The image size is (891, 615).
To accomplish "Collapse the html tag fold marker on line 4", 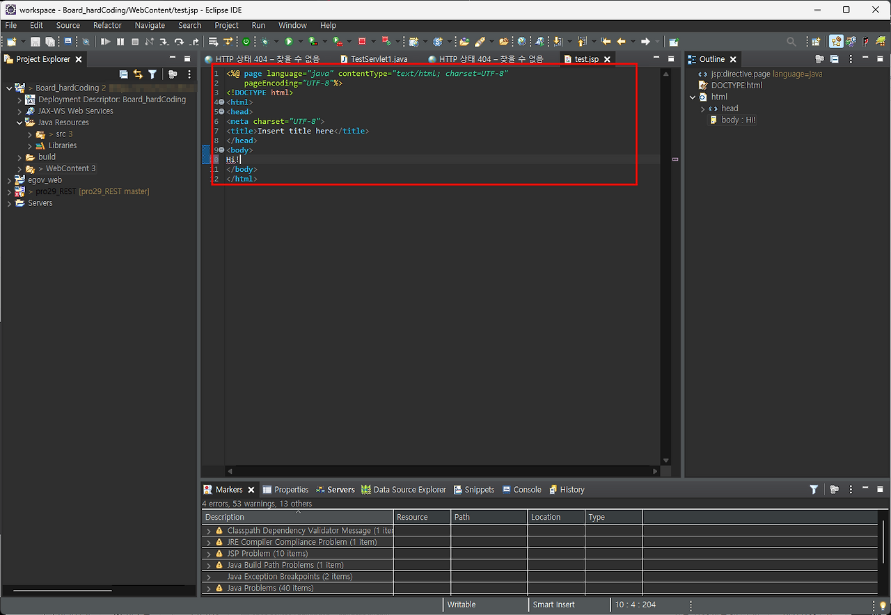I will tap(221, 102).
